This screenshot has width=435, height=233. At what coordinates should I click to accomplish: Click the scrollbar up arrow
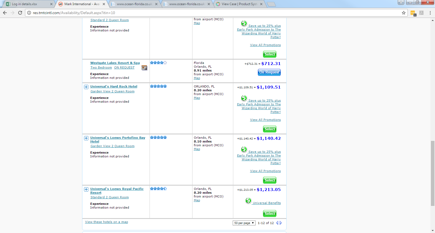[x=433, y=20]
